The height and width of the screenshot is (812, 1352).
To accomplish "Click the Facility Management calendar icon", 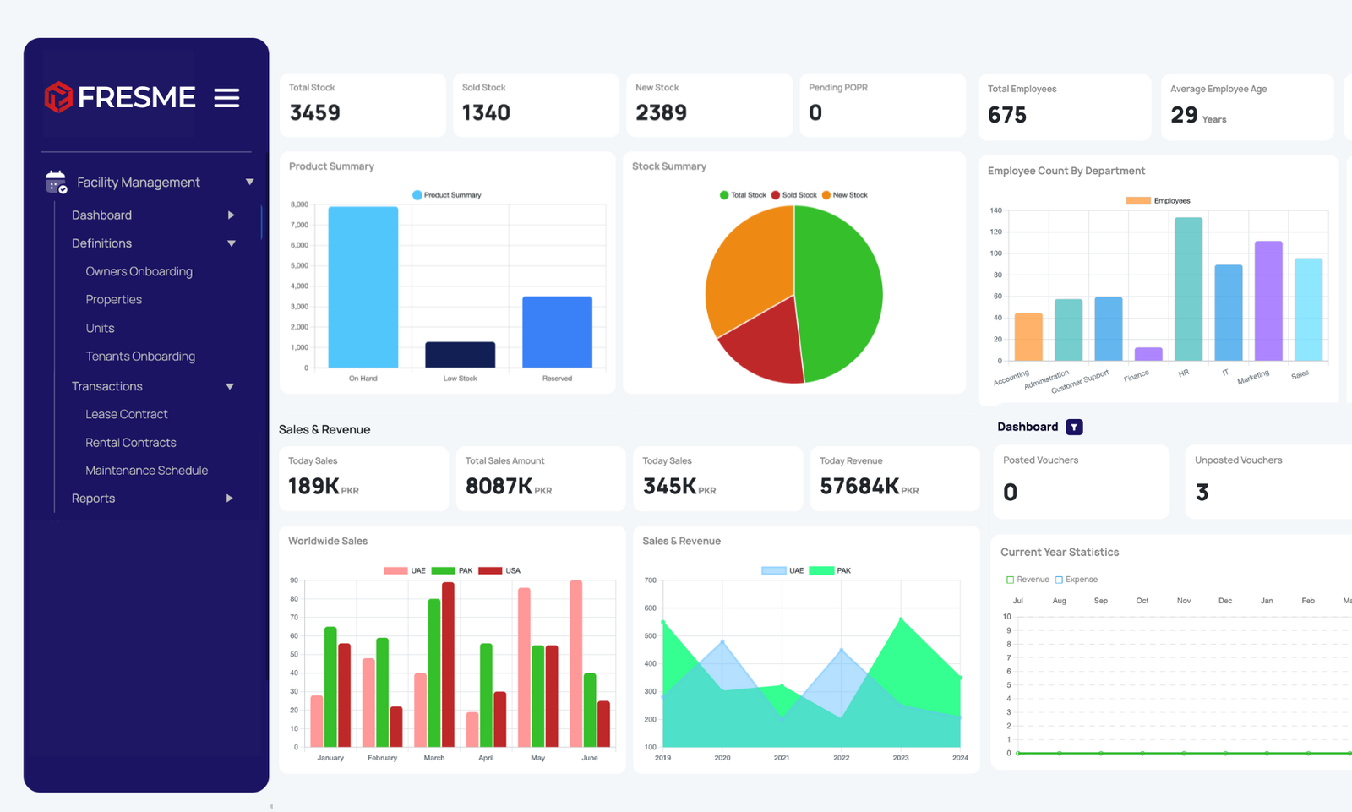I will [x=56, y=182].
